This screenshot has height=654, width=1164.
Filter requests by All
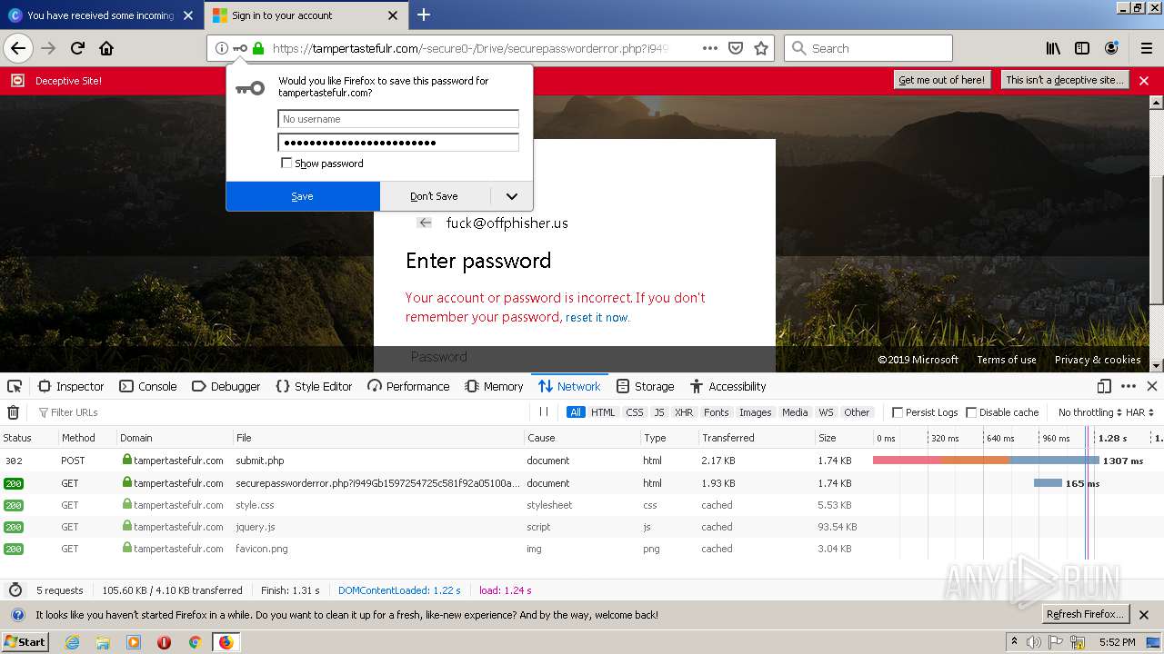pyautogui.click(x=576, y=412)
